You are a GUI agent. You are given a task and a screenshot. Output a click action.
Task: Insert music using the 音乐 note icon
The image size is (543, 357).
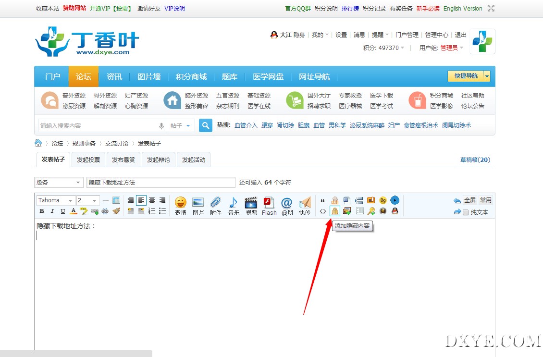pos(234,205)
